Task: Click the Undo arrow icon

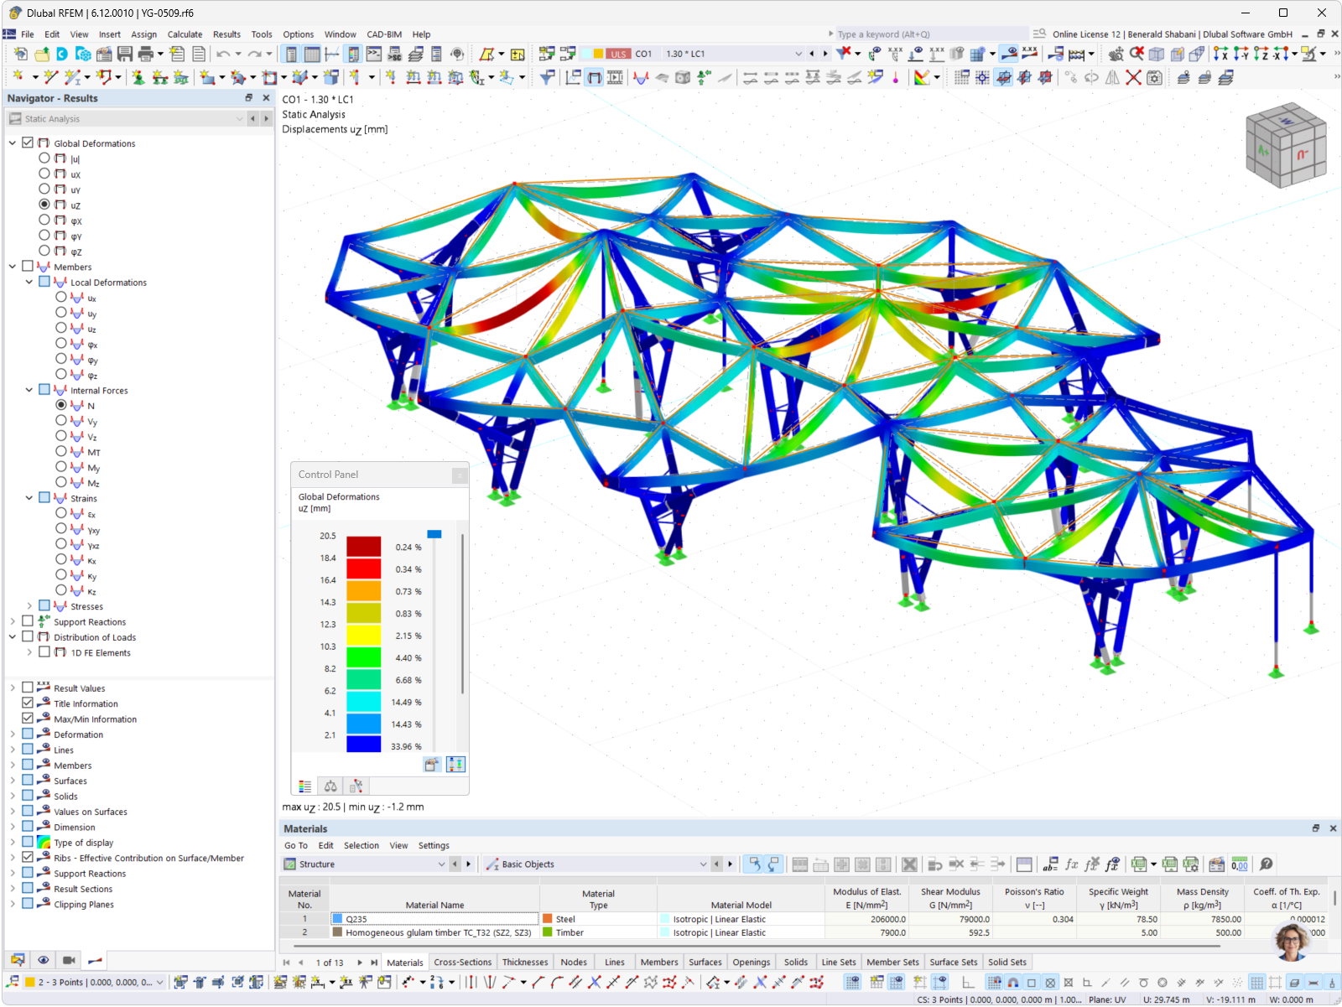Action: [221, 53]
